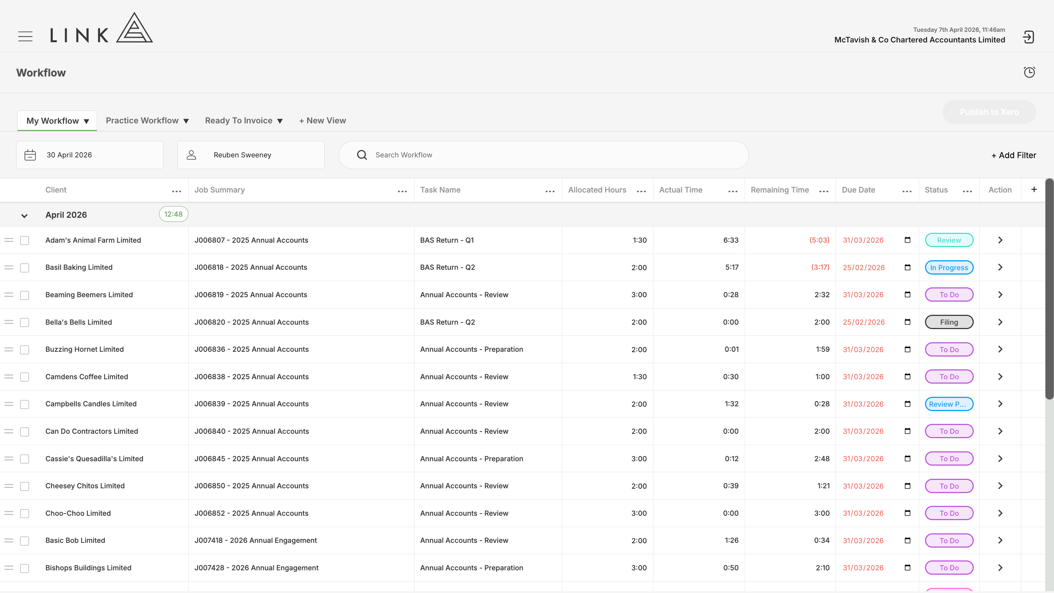Open My Workflow dropdown arrow
1054x593 pixels.
(x=86, y=122)
